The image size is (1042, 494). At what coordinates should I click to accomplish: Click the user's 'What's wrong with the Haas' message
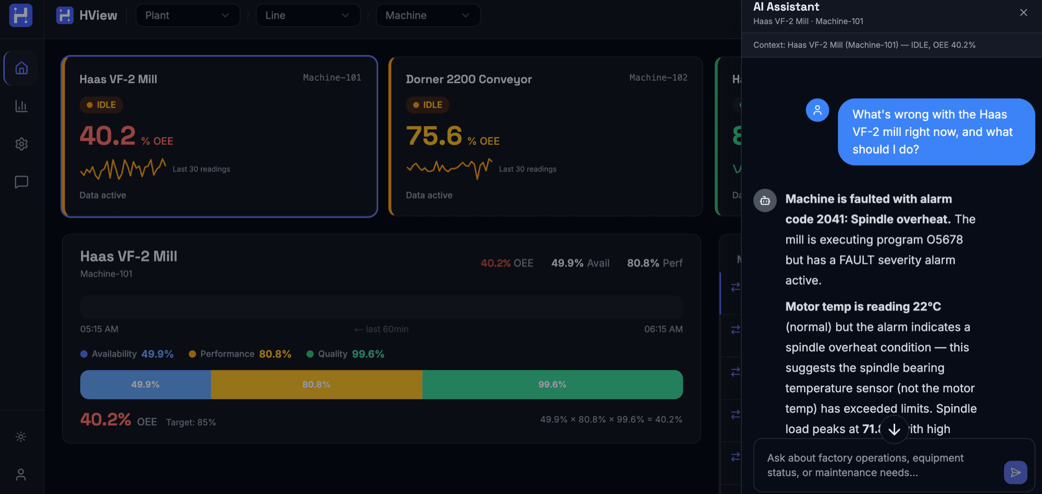(936, 132)
